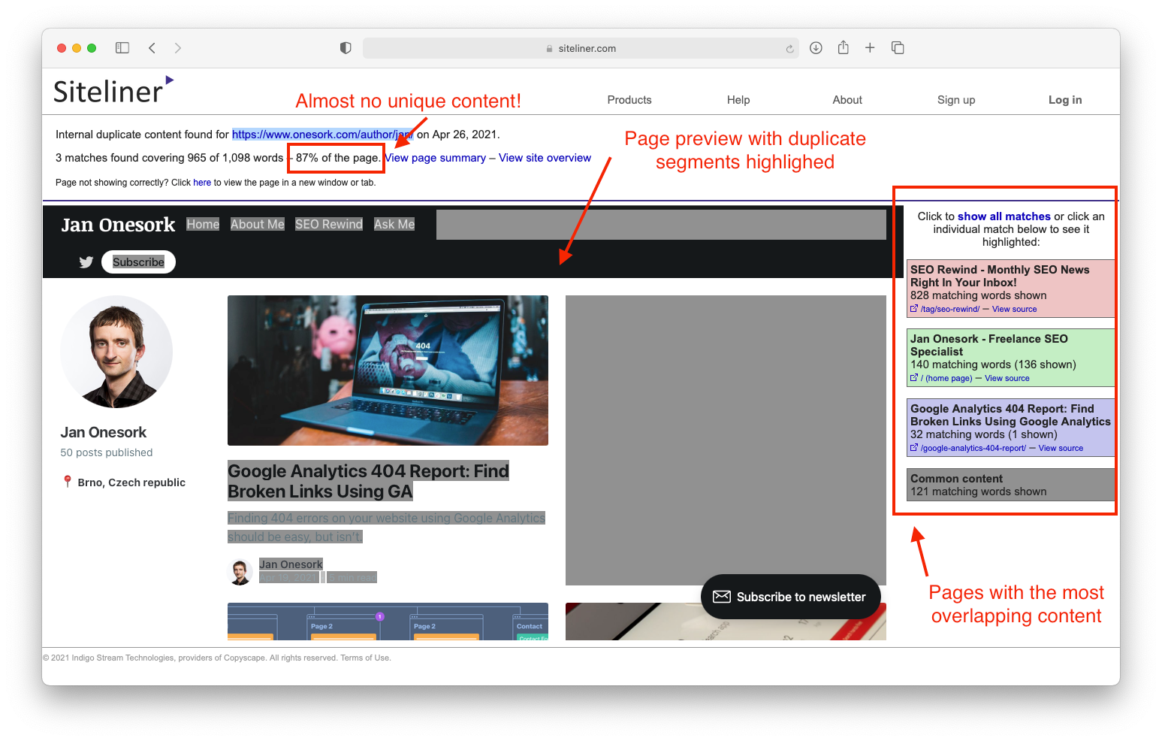Click the Jan Onesork round profile photo
The image size is (1162, 741).
[116, 352]
